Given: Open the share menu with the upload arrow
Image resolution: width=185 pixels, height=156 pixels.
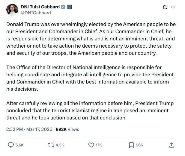Looking at the screenshot, I should click(x=172, y=145).
